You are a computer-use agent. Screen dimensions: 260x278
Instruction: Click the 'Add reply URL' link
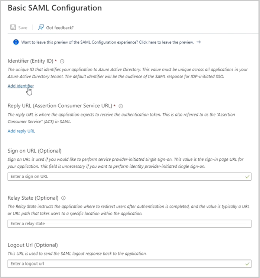pos(22,131)
